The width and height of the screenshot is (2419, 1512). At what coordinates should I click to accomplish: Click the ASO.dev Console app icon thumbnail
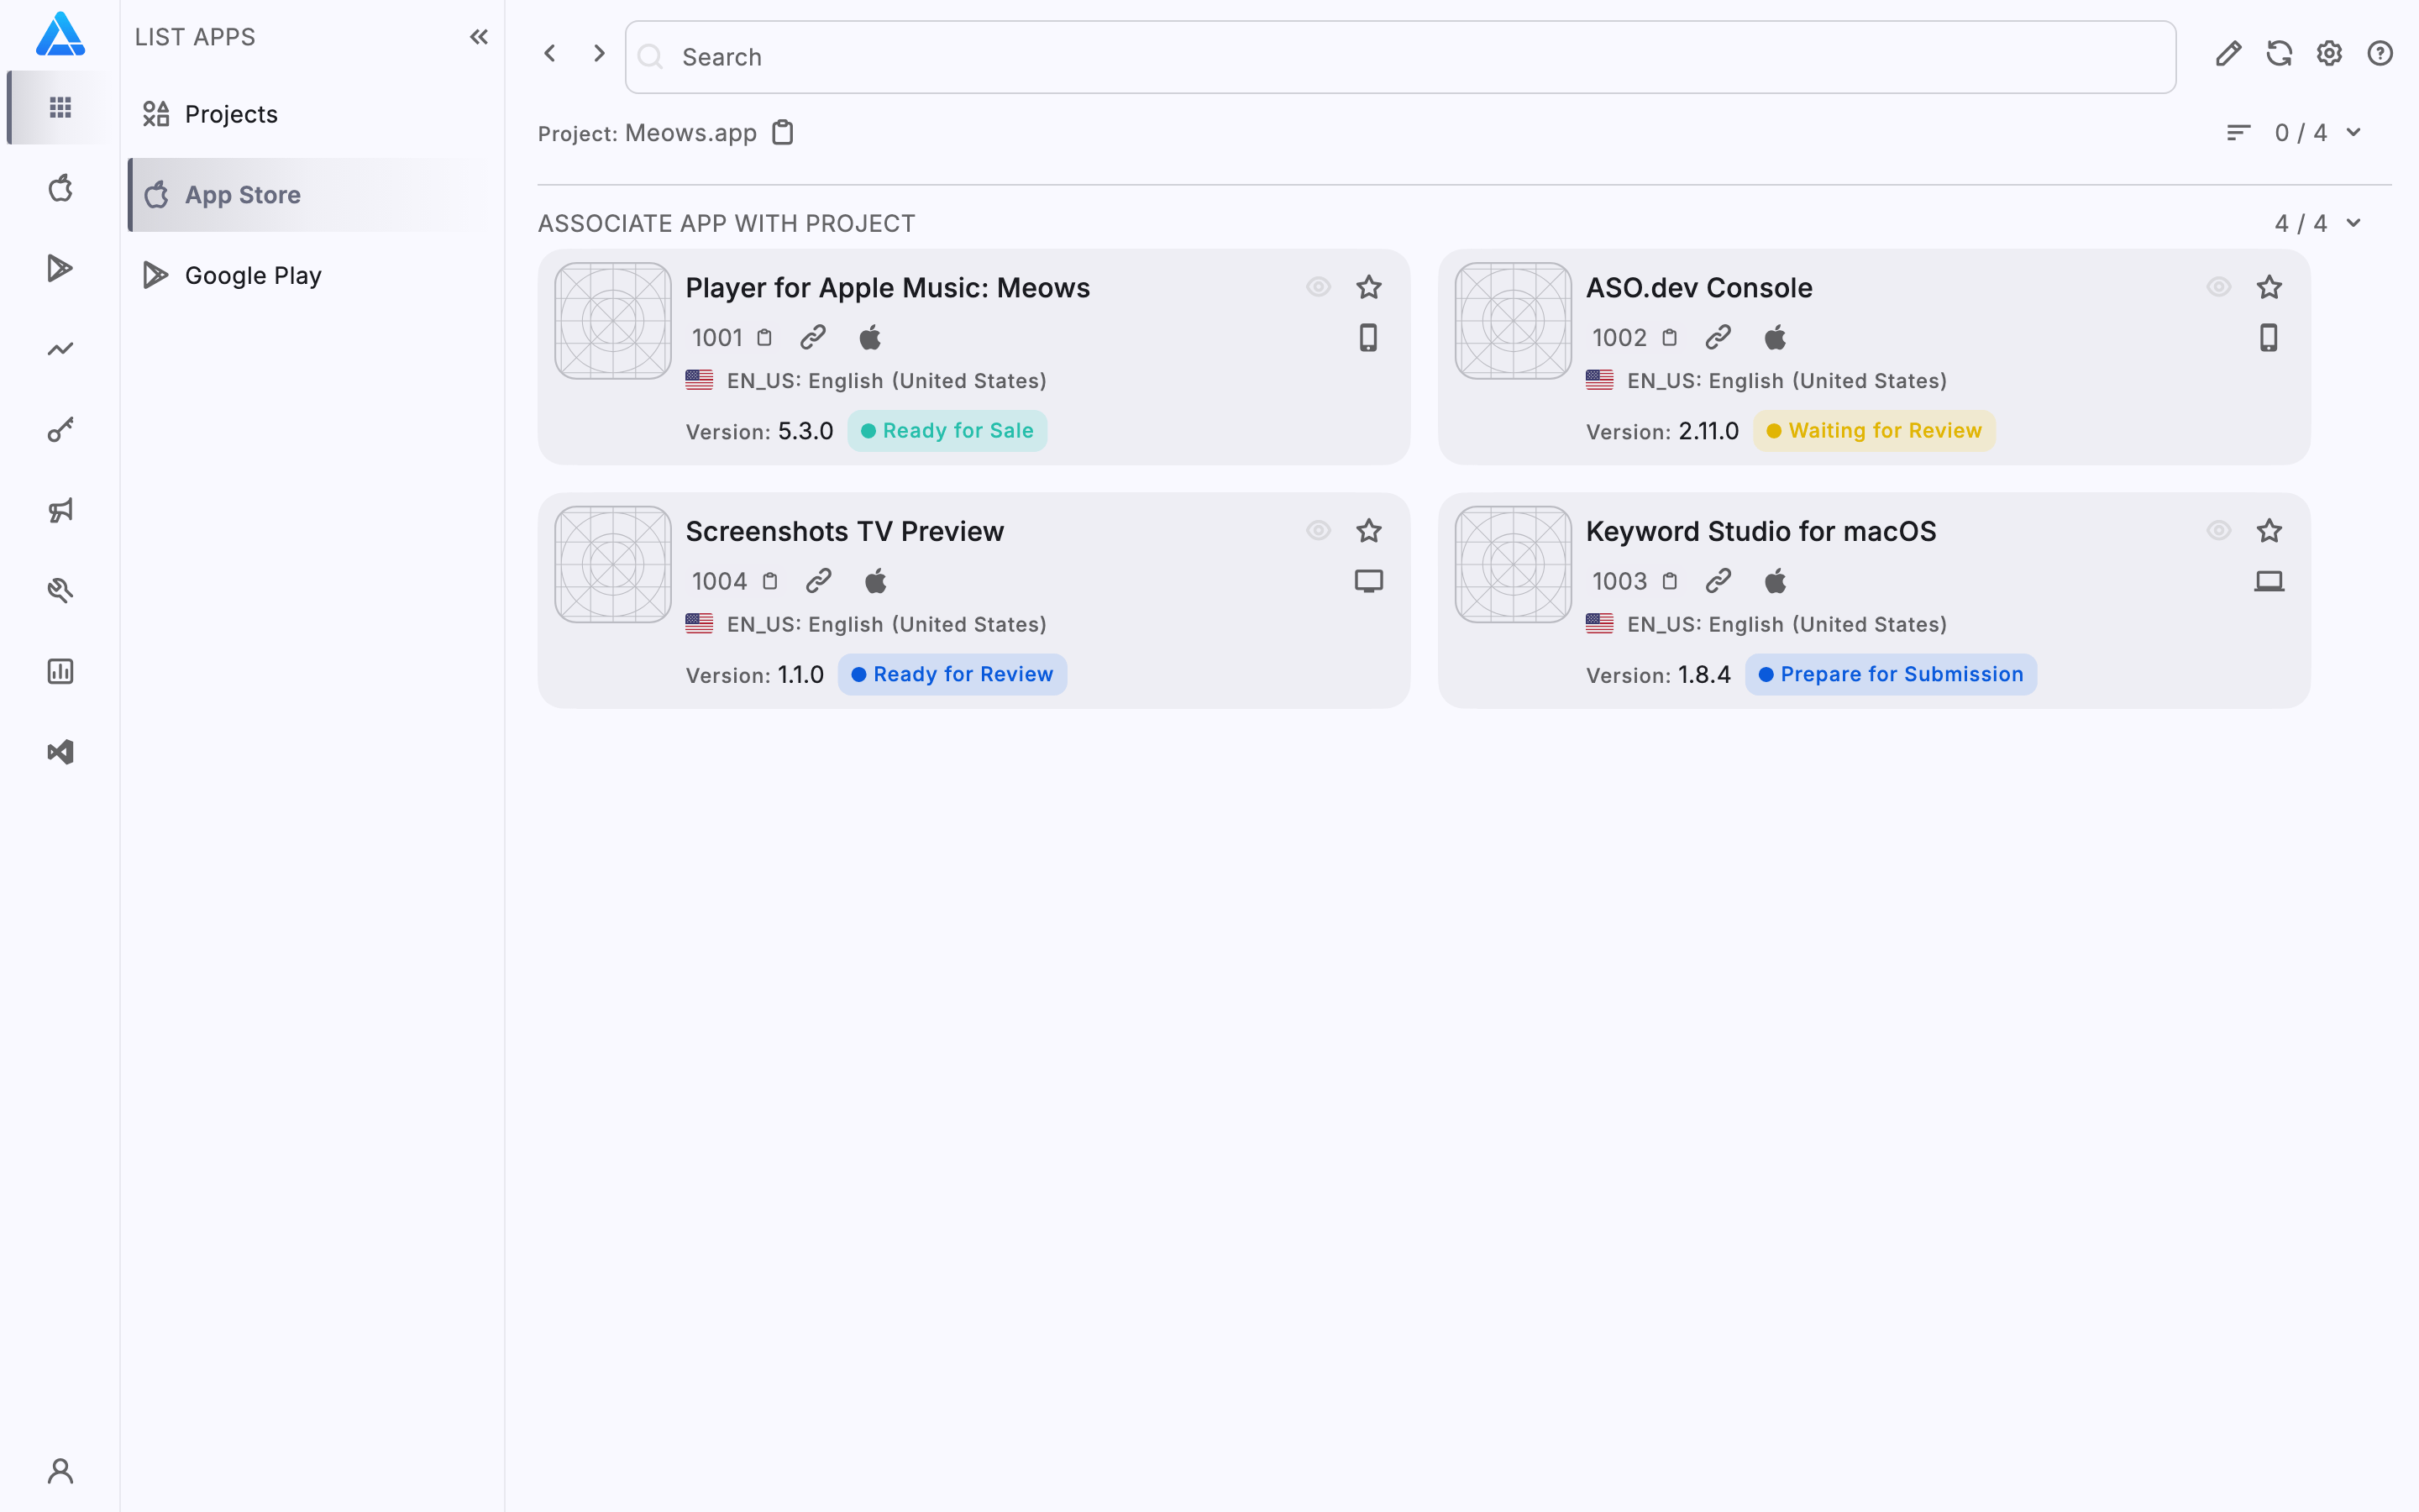click(x=1514, y=321)
